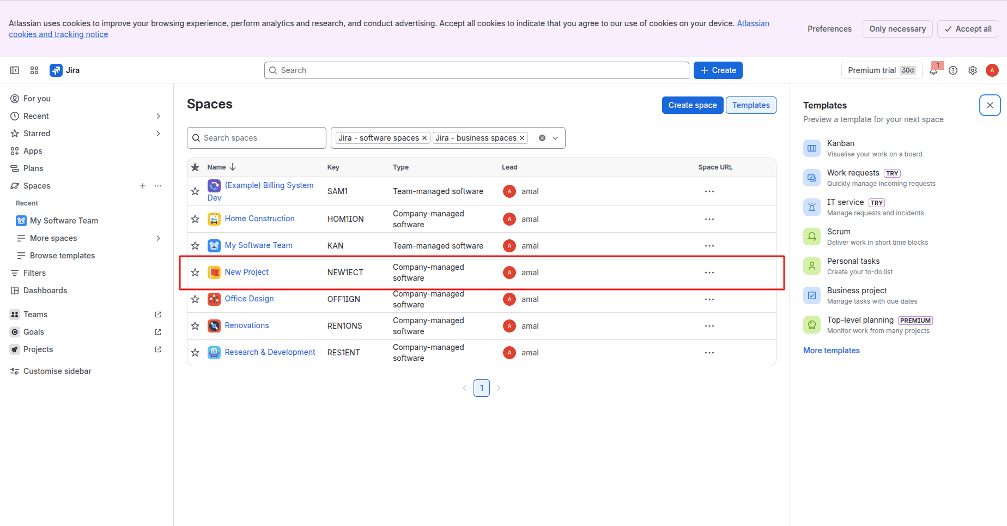The image size is (1007, 526).
Task: Open the More templates link
Action: pyautogui.click(x=832, y=350)
